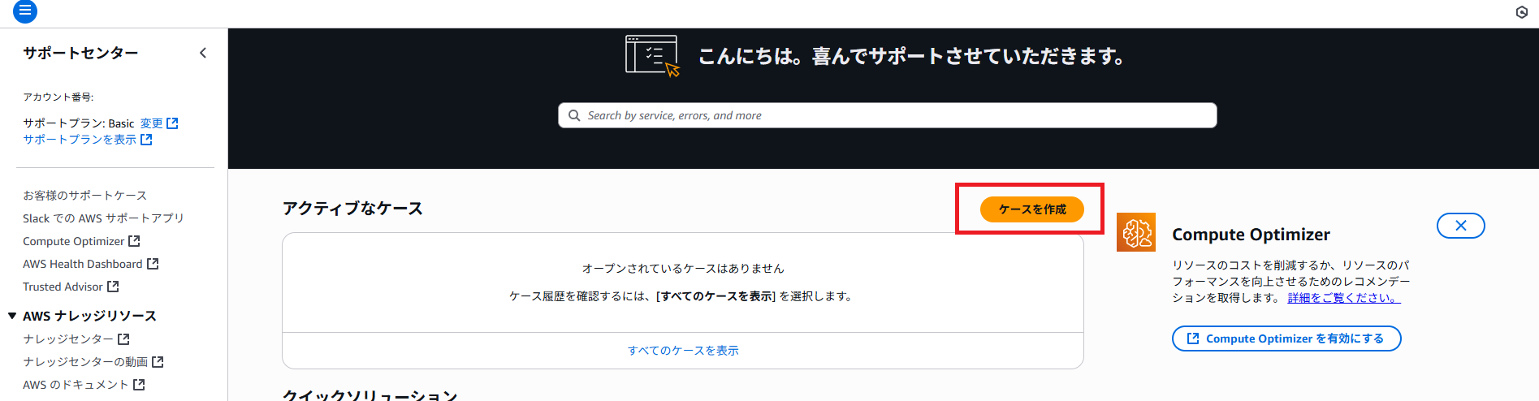Click the search box for services and errors
The width and height of the screenshot is (1539, 401).
coord(888,115)
